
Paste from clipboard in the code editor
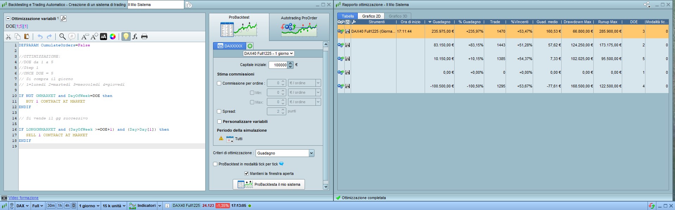click(x=26, y=37)
